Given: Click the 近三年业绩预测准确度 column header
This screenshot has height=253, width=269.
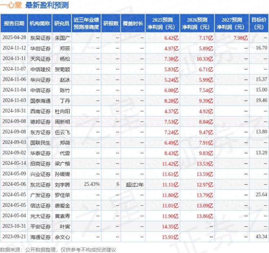Looking at the screenshot, I should (86, 23).
